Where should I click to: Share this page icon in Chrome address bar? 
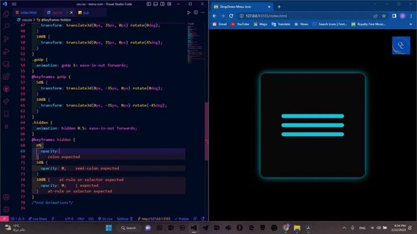[x=375, y=16]
